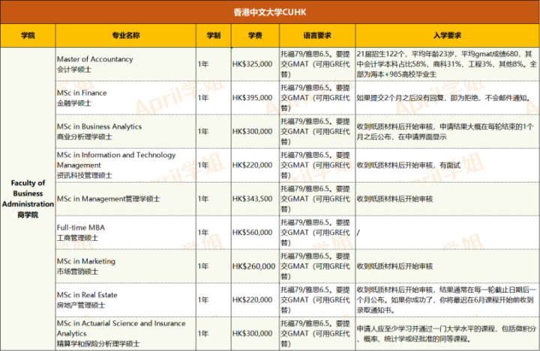Select MSc in Information and Technology Management
The image size is (540, 351).
(126, 165)
